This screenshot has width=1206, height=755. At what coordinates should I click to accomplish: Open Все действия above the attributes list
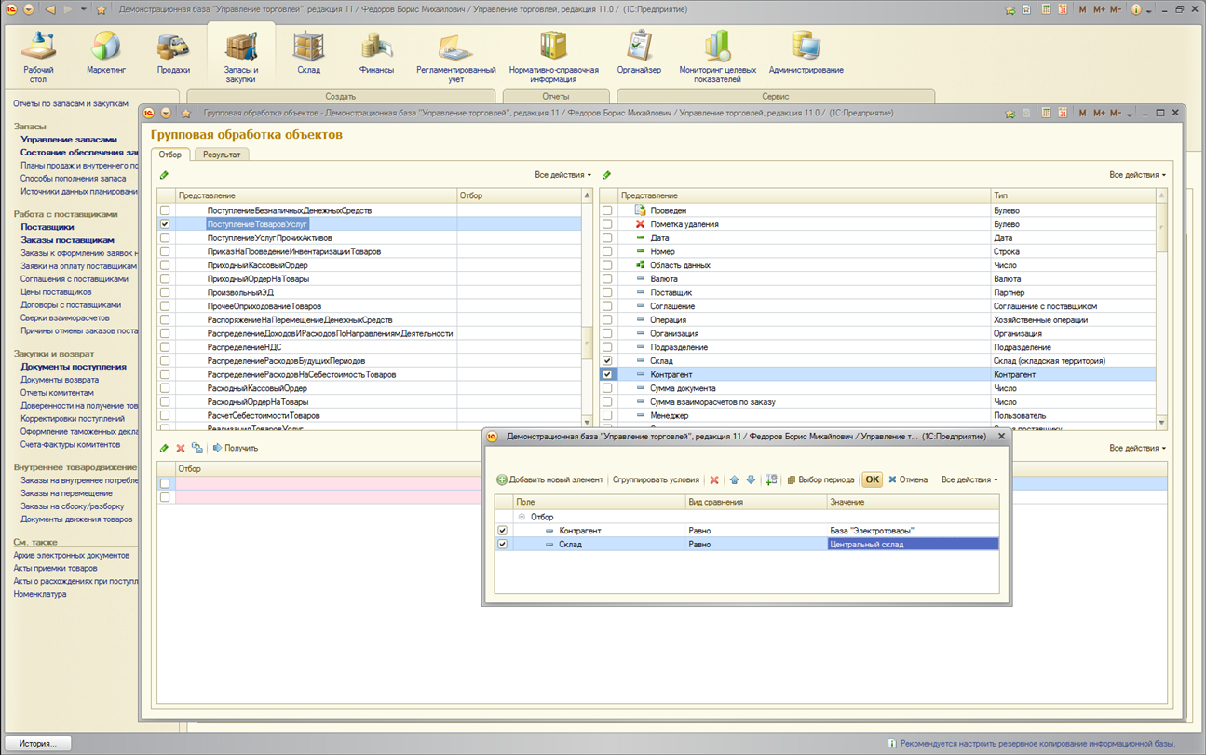[x=1138, y=175]
